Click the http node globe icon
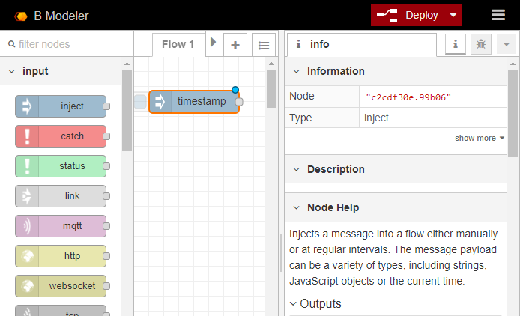The image size is (520, 316). [27, 256]
